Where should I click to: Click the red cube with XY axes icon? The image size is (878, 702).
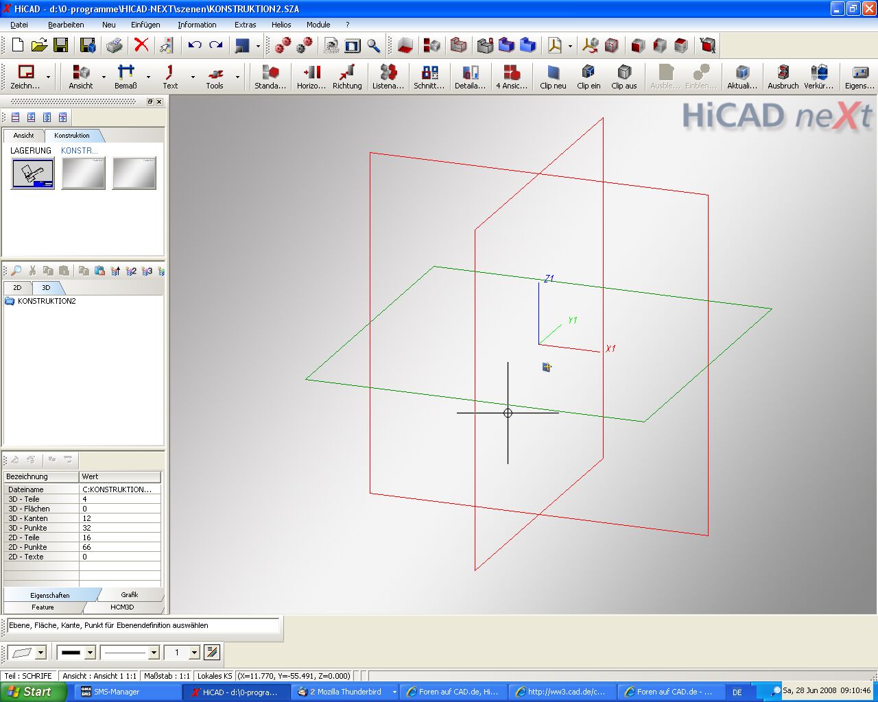pos(708,45)
